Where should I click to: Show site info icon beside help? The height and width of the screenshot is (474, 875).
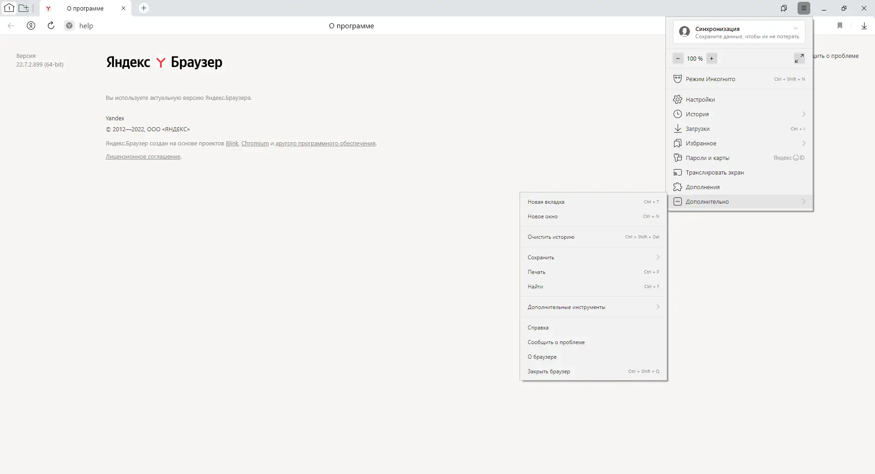(69, 26)
